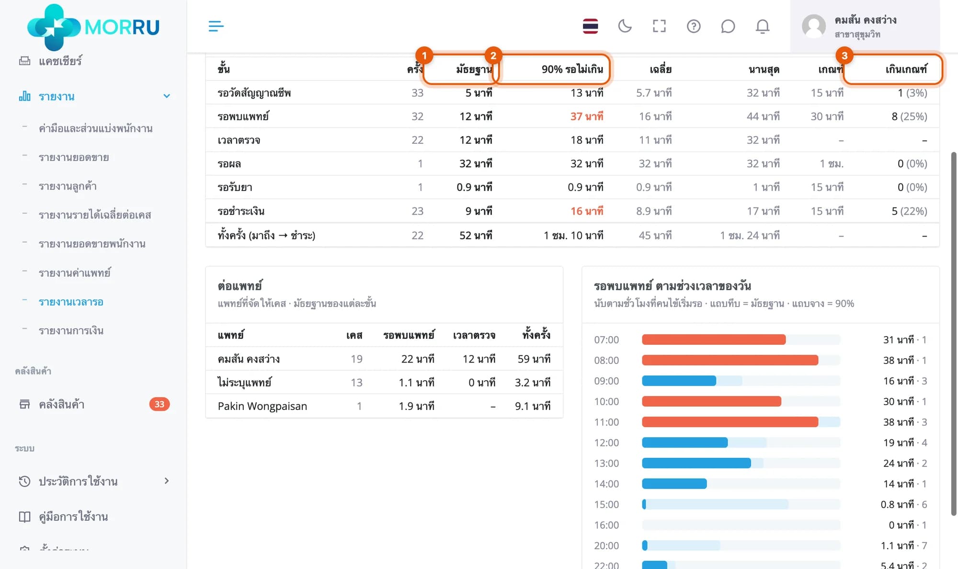Toggle the sidebar hamburger menu
This screenshot has height=569, width=958.
[x=216, y=26]
